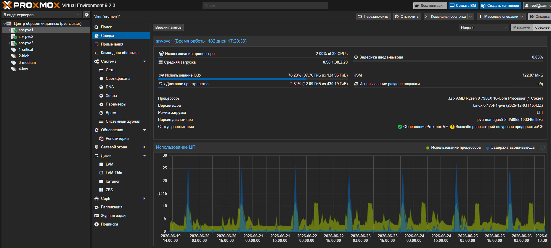Expand the srv-pve1 node tree arrow
Screen dimensions: 551x248
(x=9, y=30)
